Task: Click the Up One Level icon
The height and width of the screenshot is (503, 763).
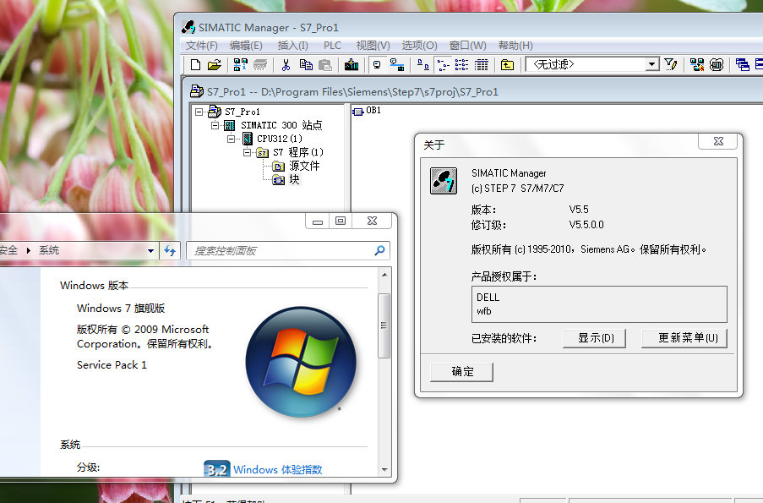Action: (507, 64)
